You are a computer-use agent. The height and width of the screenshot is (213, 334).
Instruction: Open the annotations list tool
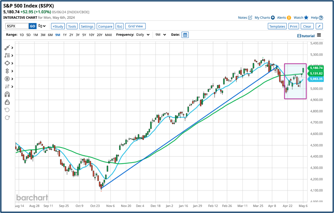coord(7,55)
